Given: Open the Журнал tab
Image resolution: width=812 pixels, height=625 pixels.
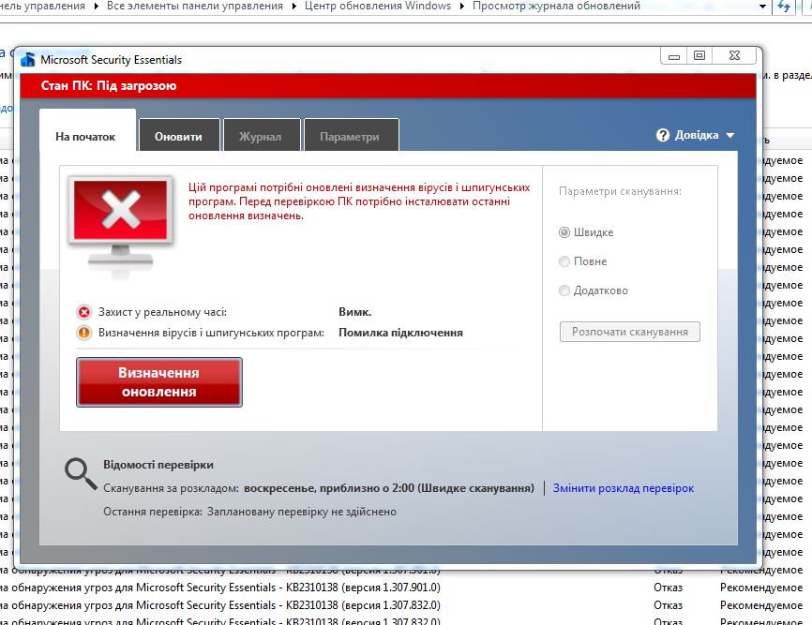Looking at the screenshot, I should 262,135.
